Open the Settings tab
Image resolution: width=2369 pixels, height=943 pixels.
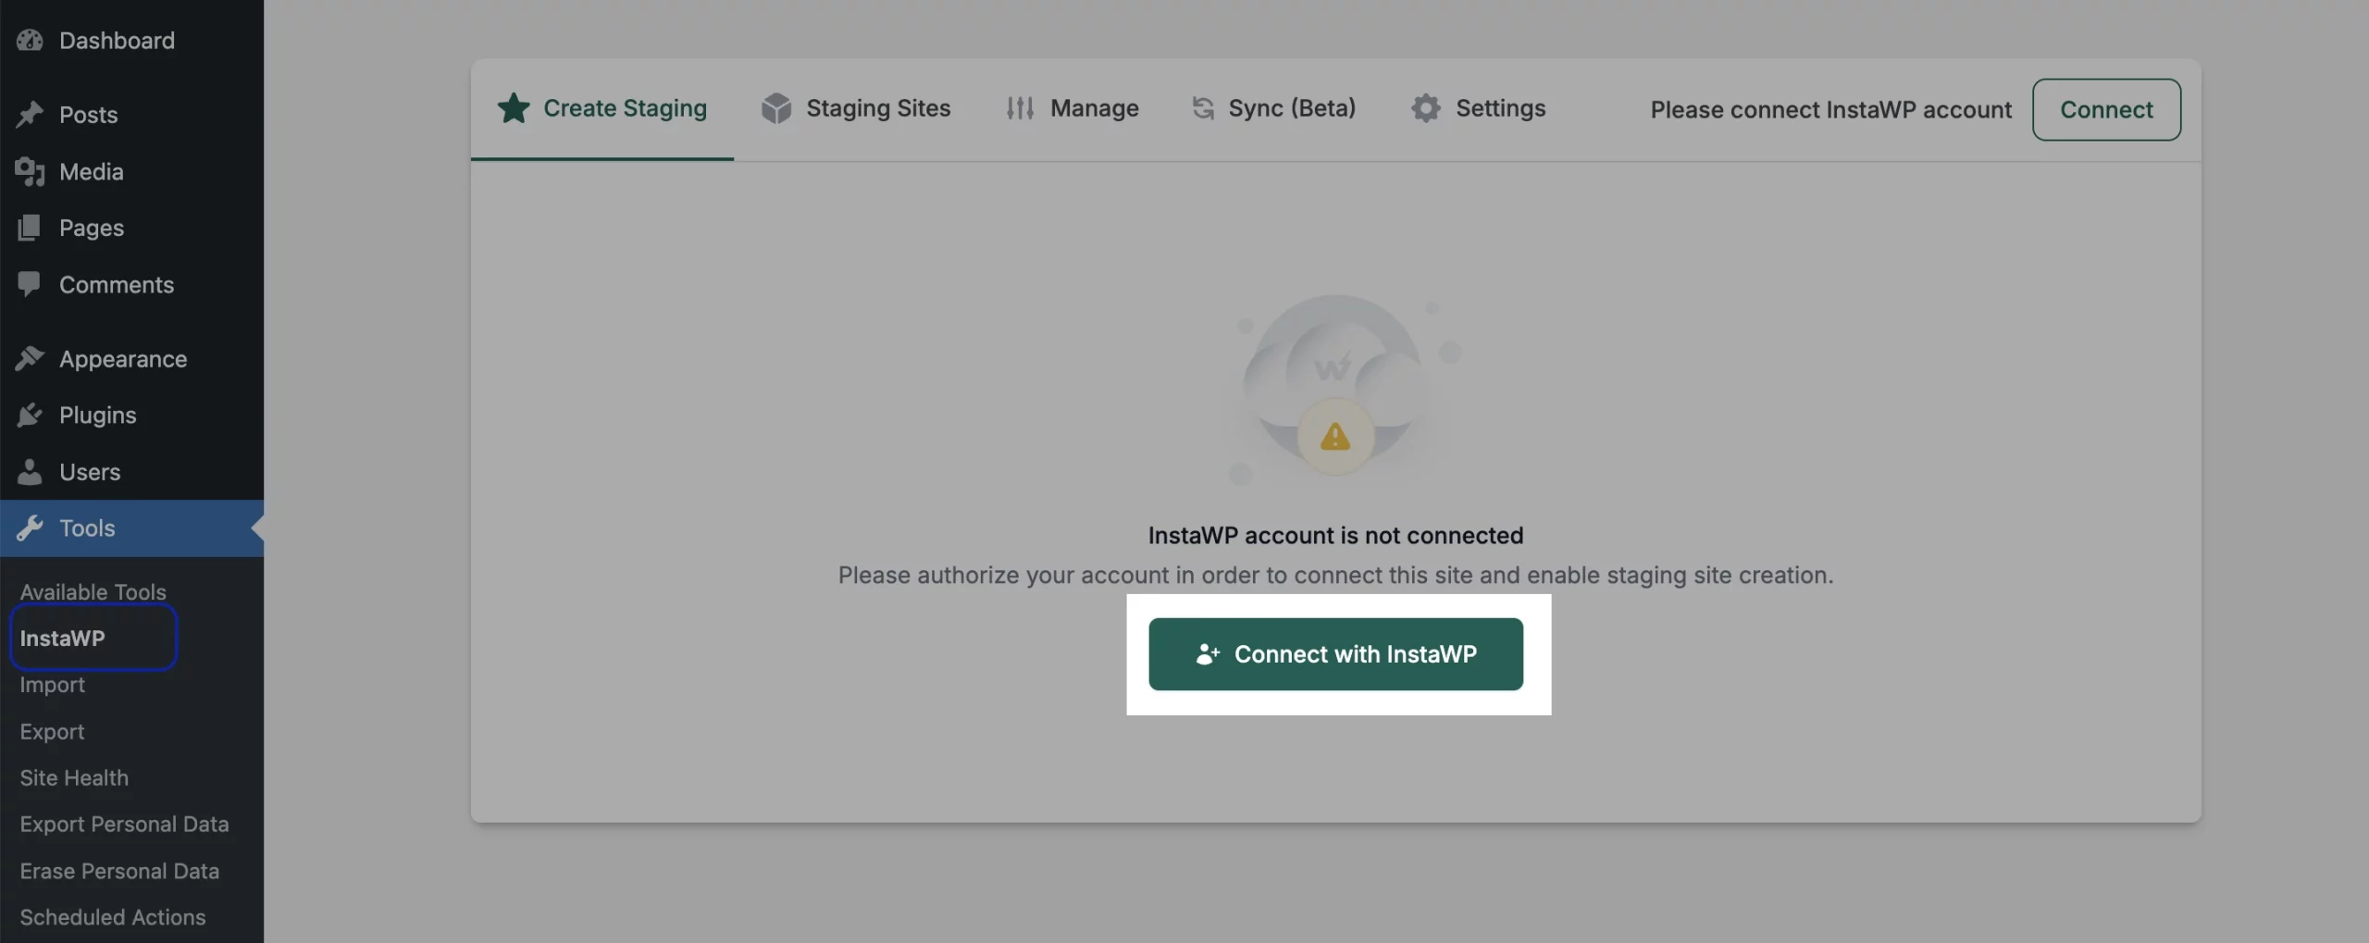point(1478,108)
